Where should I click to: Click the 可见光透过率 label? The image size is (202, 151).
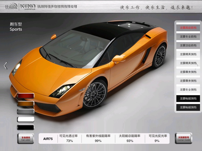click(x=68, y=136)
